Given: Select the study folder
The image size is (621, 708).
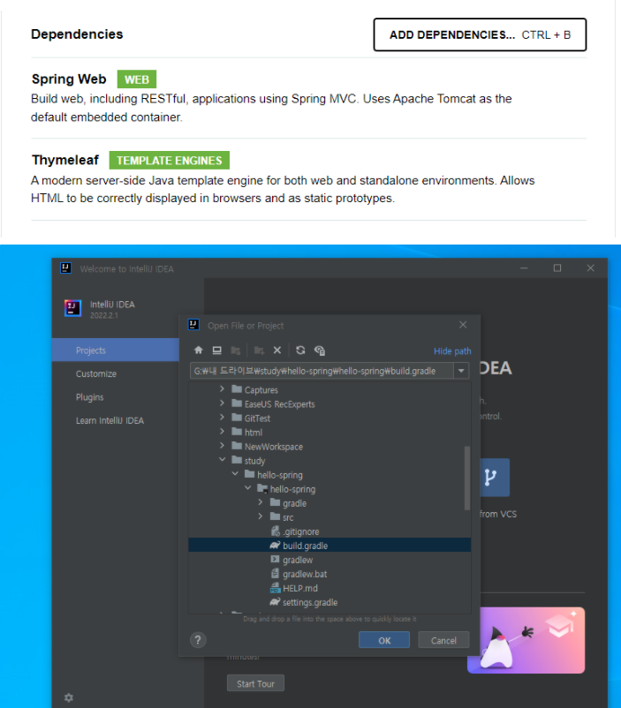Looking at the screenshot, I should point(329,461).
